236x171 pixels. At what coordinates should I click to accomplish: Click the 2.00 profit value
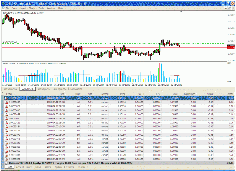(x=231, y=122)
